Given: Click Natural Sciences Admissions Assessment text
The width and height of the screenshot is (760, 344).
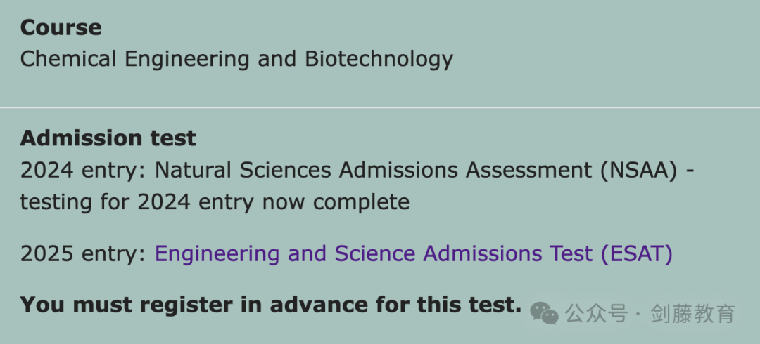Looking at the screenshot, I should (374, 171).
